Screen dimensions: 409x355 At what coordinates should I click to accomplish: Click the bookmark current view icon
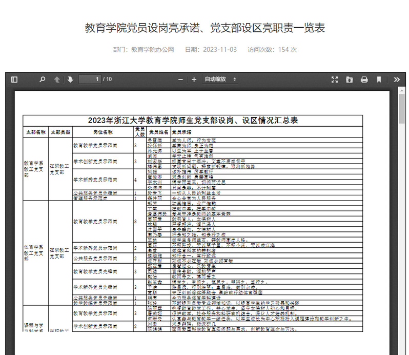pos(379,80)
